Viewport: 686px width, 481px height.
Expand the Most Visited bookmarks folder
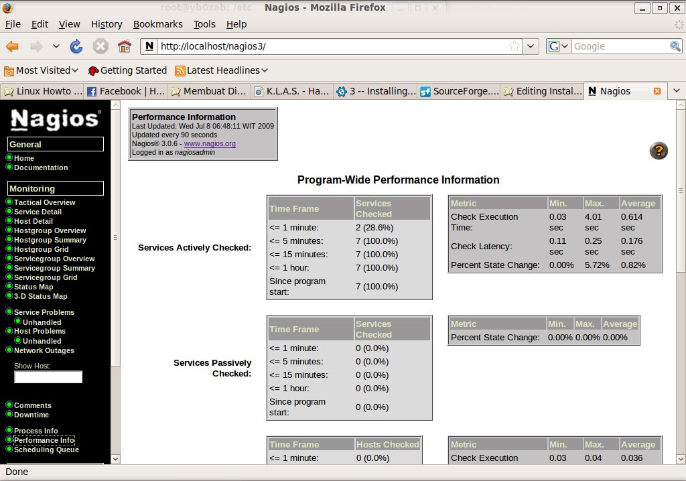point(42,70)
